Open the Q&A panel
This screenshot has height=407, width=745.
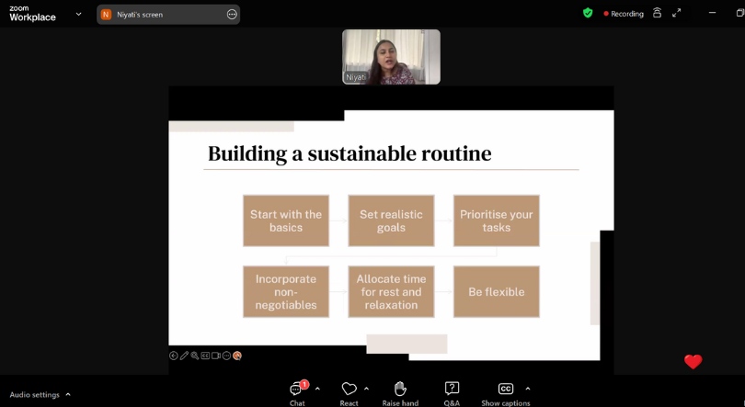pyautogui.click(x=452, y=390)
